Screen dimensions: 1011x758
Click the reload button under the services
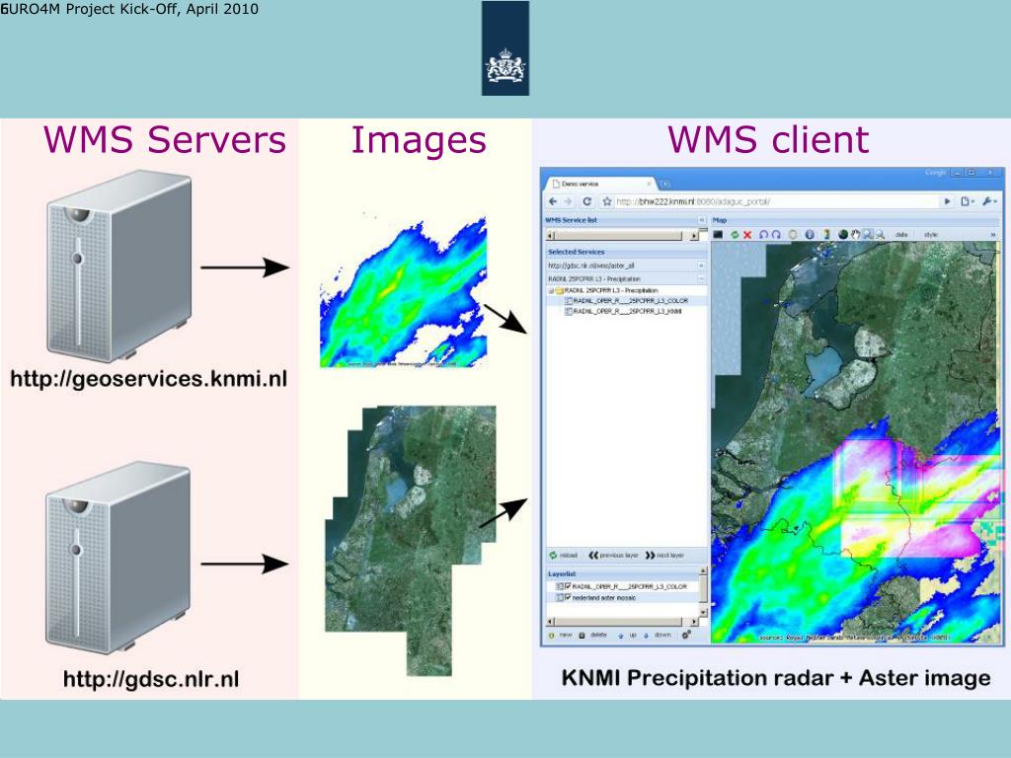coord(563,555)
